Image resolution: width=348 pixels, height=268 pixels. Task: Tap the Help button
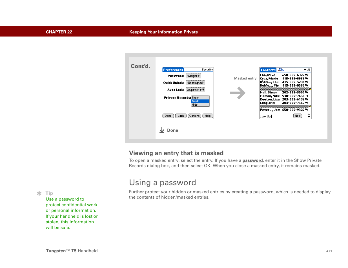(x=208, y=116)
